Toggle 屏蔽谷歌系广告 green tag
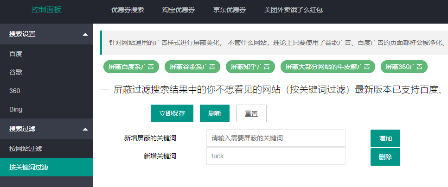 [192, 67]
